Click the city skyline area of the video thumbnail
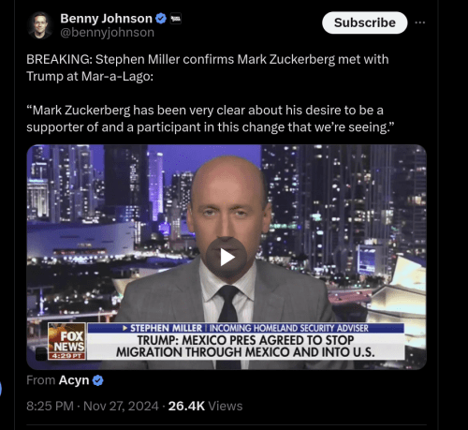The height and width of the screenshot is (430, 468). pos(344,203)
